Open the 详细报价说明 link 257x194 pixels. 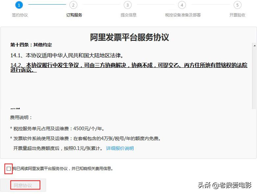(x=120, y=148)
